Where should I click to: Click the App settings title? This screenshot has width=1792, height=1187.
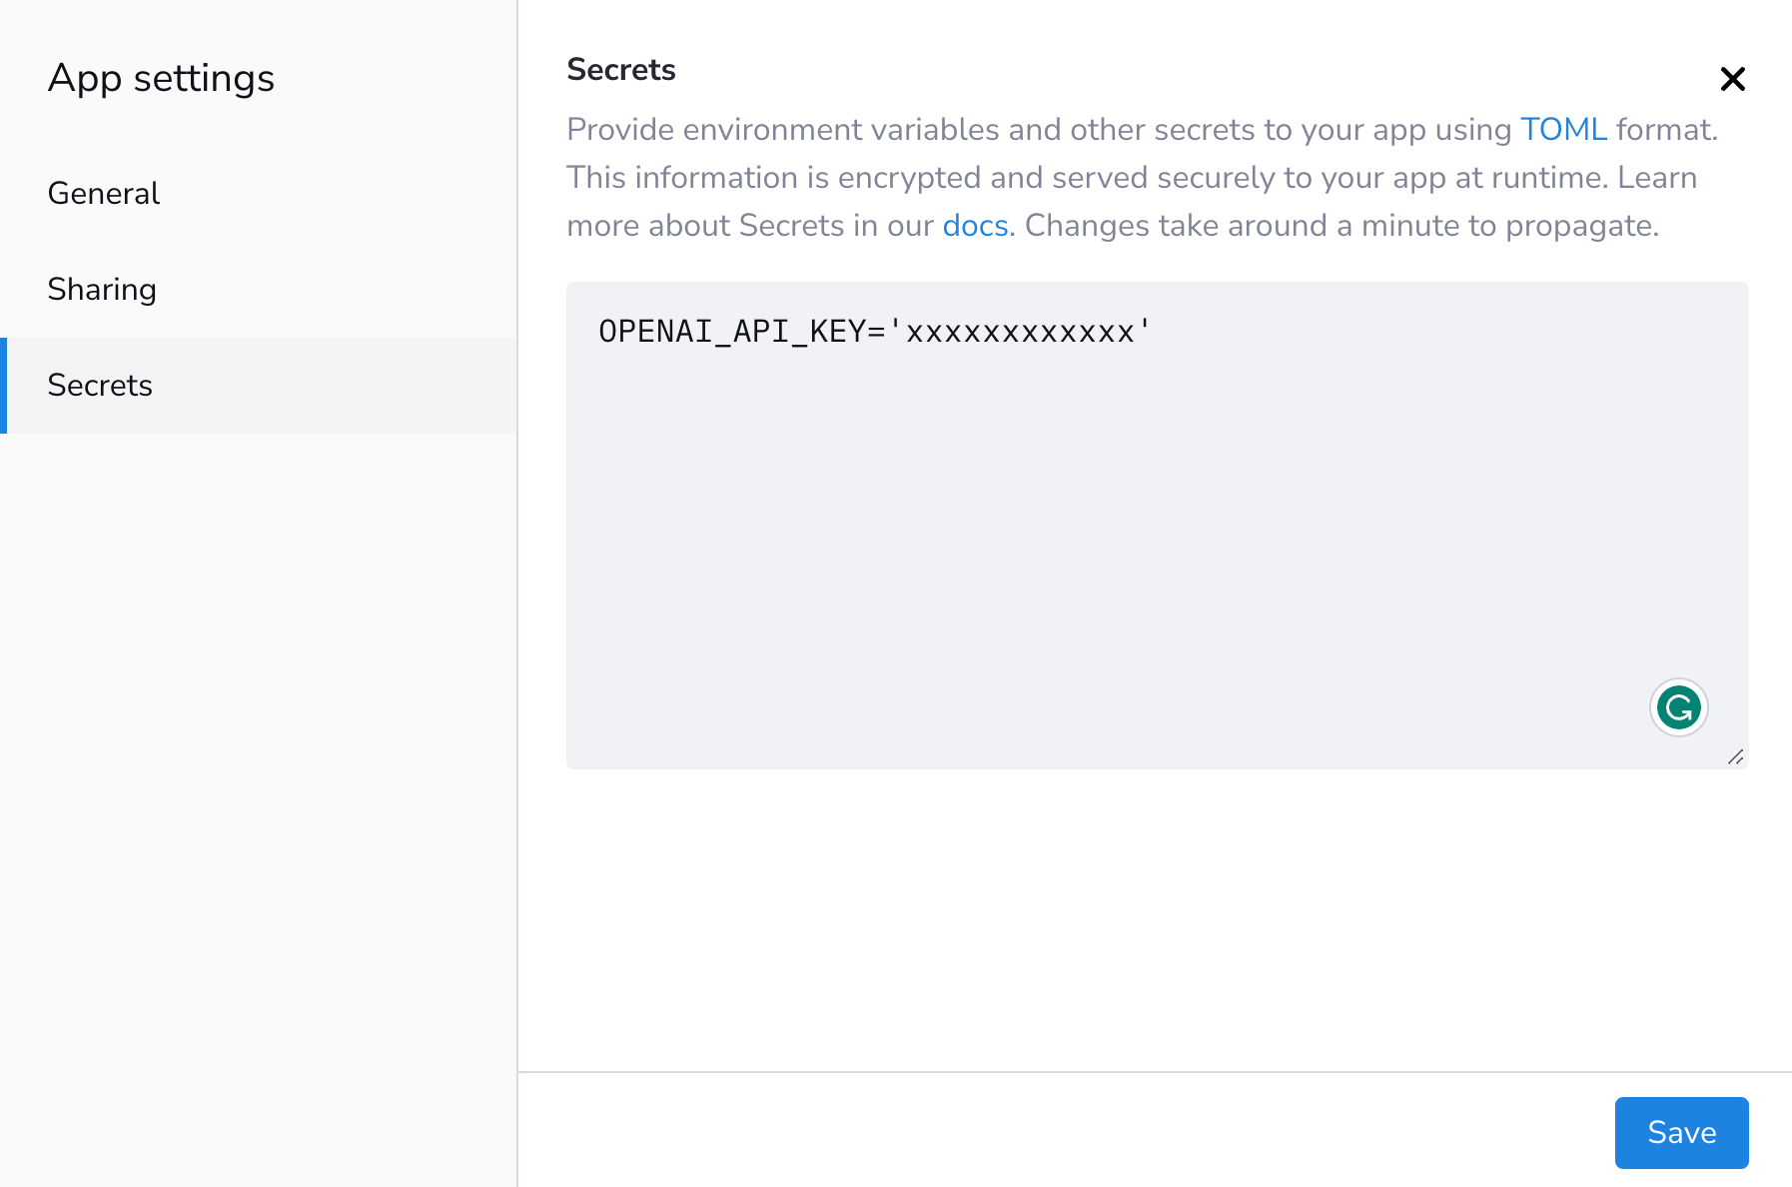coord(161,78)
